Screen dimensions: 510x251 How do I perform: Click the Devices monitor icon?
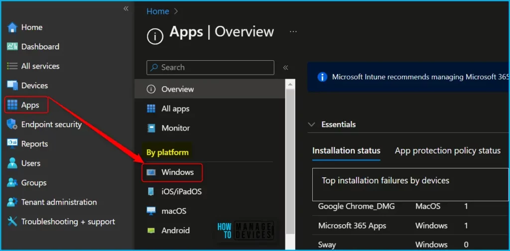(12, 86)
